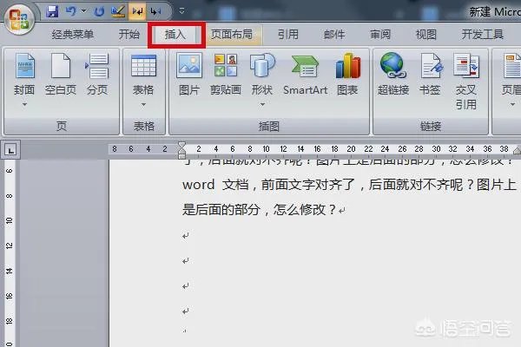
Task: Go to the 审阅 tab
Action: [x=380, y=34]
